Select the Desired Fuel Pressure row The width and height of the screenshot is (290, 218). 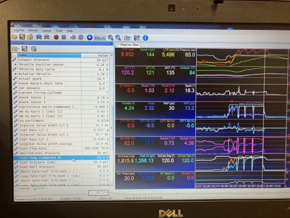click(61, 153)
